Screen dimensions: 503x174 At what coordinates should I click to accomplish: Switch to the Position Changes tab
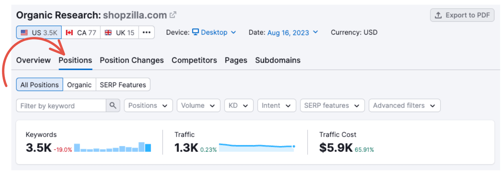coord(132,60)
